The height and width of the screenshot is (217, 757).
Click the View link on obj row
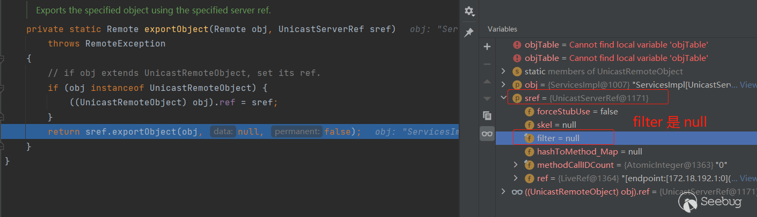coord(748,84)
